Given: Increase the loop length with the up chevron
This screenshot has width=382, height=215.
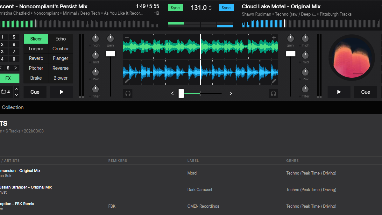Looking at the screenshot, I should (x=17, y=89).
